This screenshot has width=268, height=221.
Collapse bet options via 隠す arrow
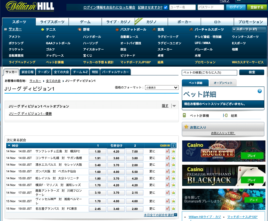[174, 106]
